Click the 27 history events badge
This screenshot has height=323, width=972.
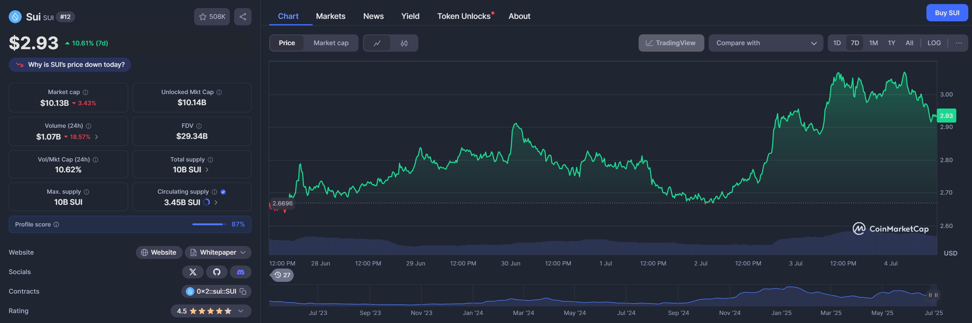point(282,275)
